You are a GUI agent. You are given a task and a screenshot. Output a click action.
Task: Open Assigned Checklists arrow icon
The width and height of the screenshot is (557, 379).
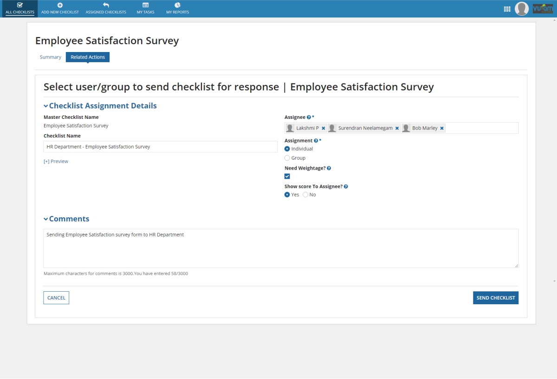[x=106, y=5]
